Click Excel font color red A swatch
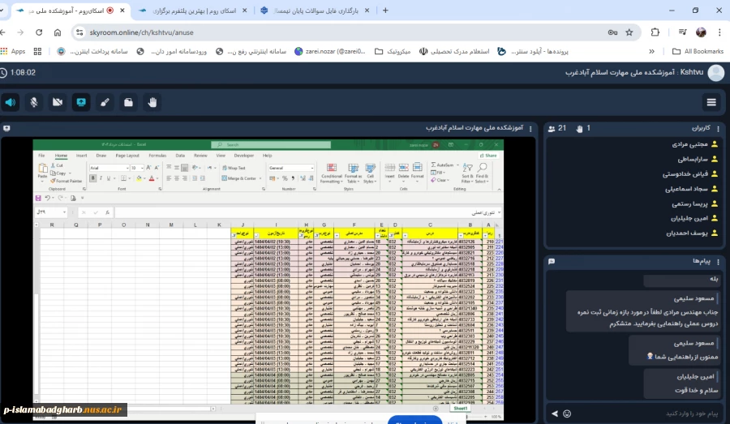This screenshot has height=424, width=730. (x=152, y=178)
